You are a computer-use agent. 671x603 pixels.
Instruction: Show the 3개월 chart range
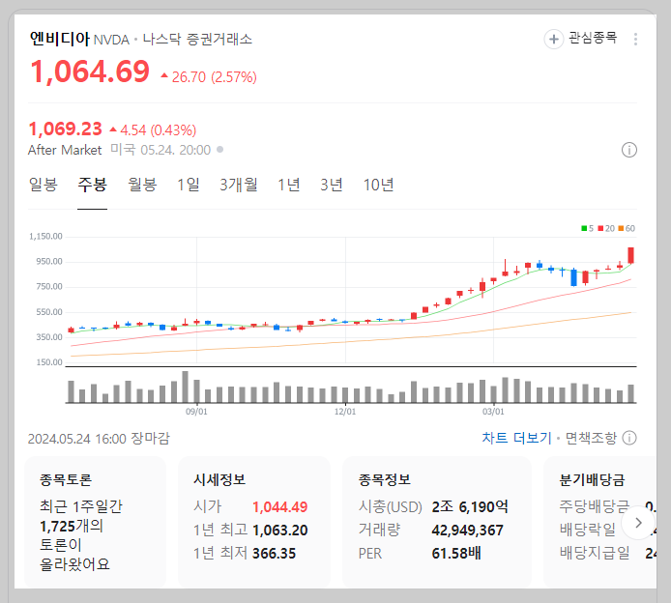pos(239,185)
